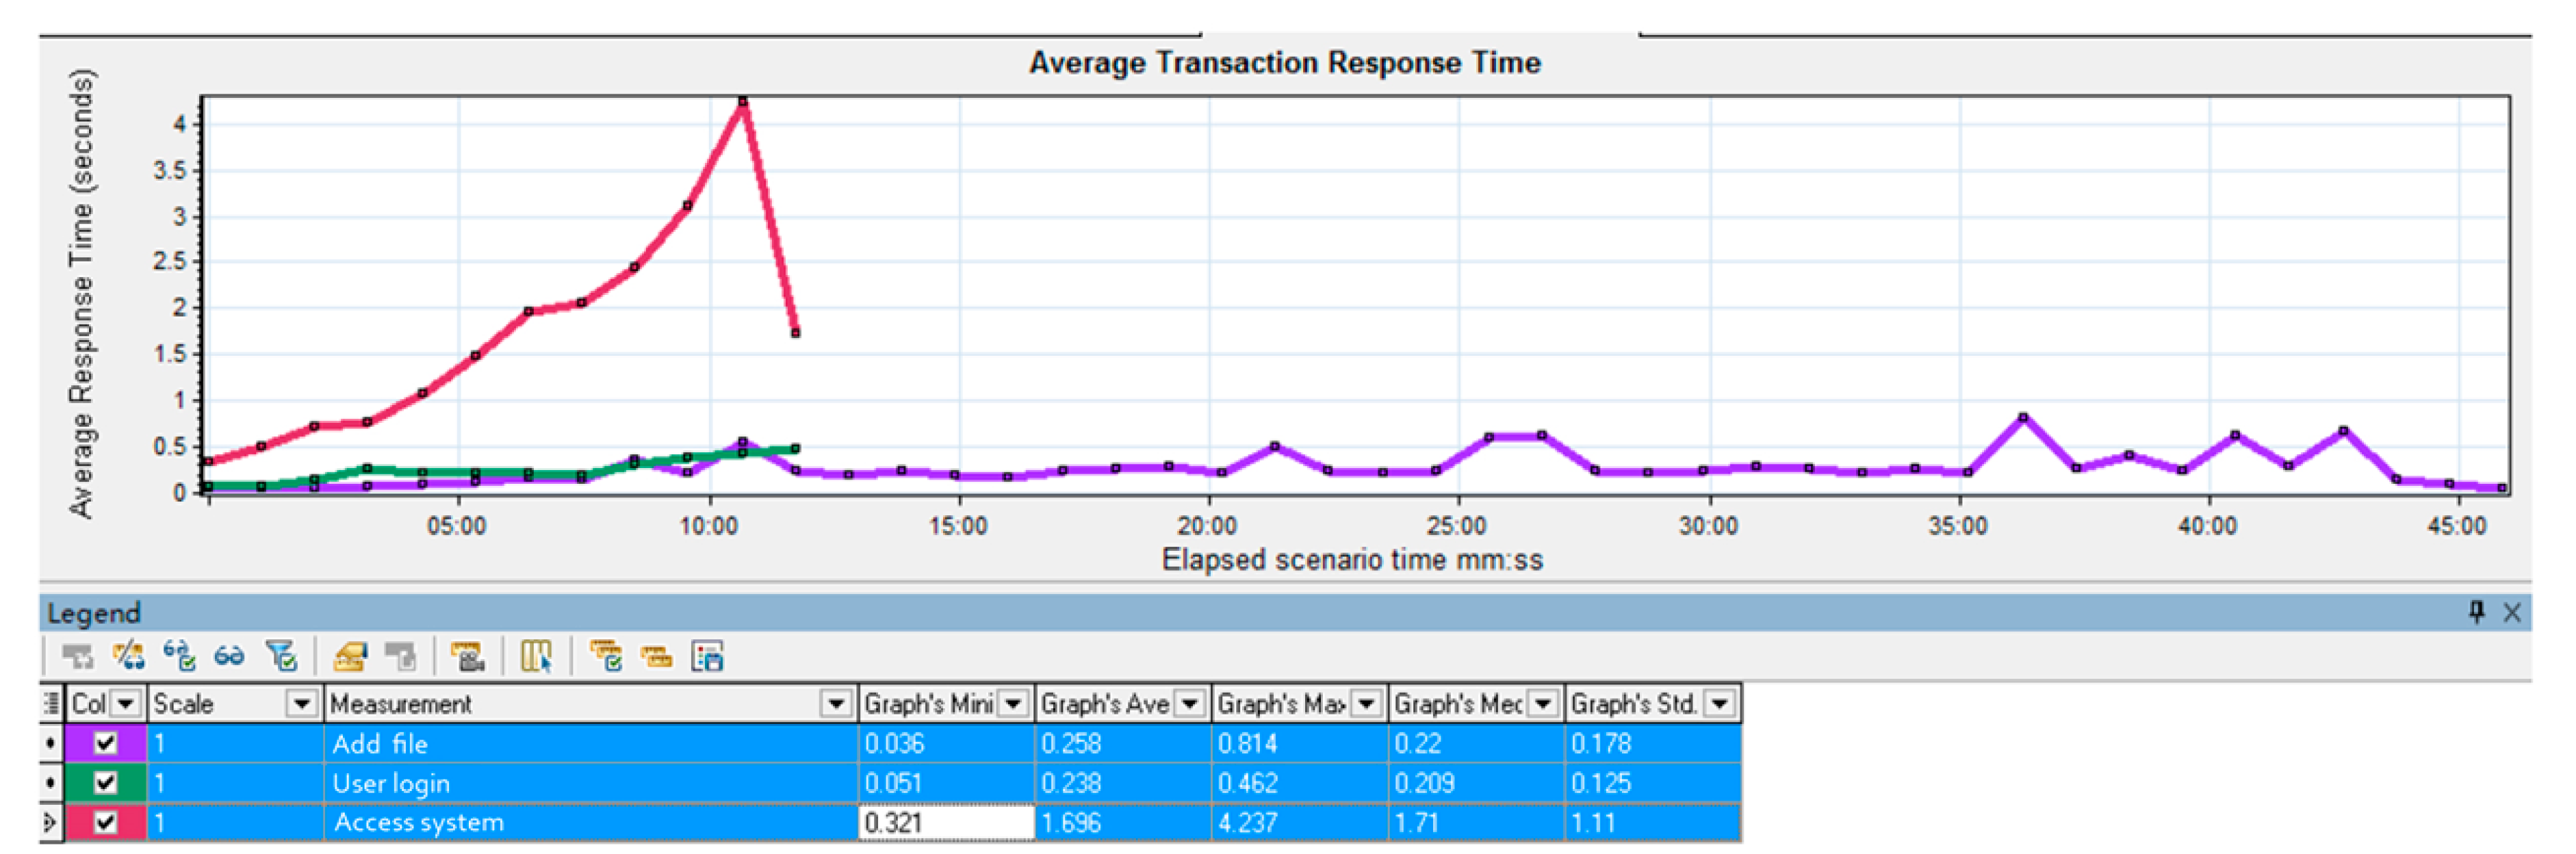Screen dimensions: 2576x854
Task: Pin the Legend panel
Action: pos(2476,612)
